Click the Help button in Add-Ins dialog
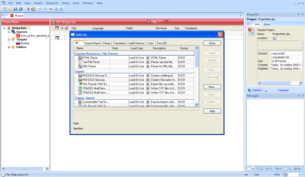Image resolution: width=305 pixels, height=177 pixels. click(x=212, y=111)
